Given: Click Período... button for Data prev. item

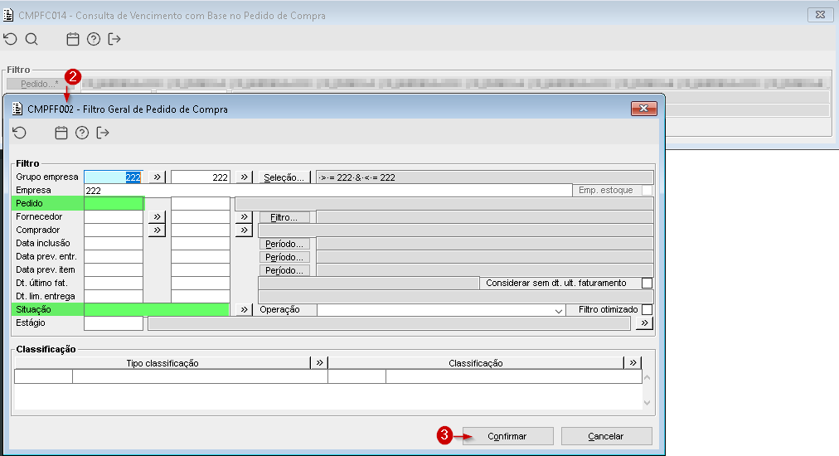Looking at the screenshot, I should coord(284,271).
